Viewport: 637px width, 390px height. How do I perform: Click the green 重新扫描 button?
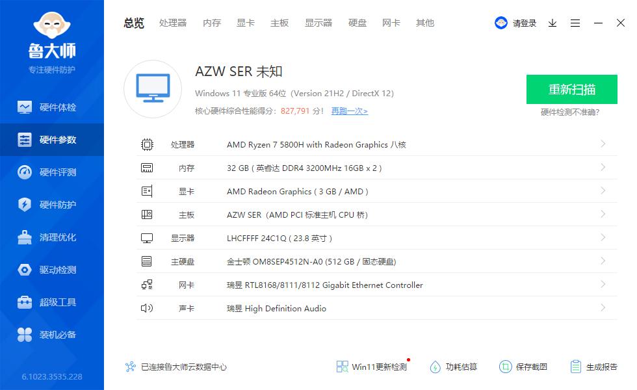coord(571,90)
